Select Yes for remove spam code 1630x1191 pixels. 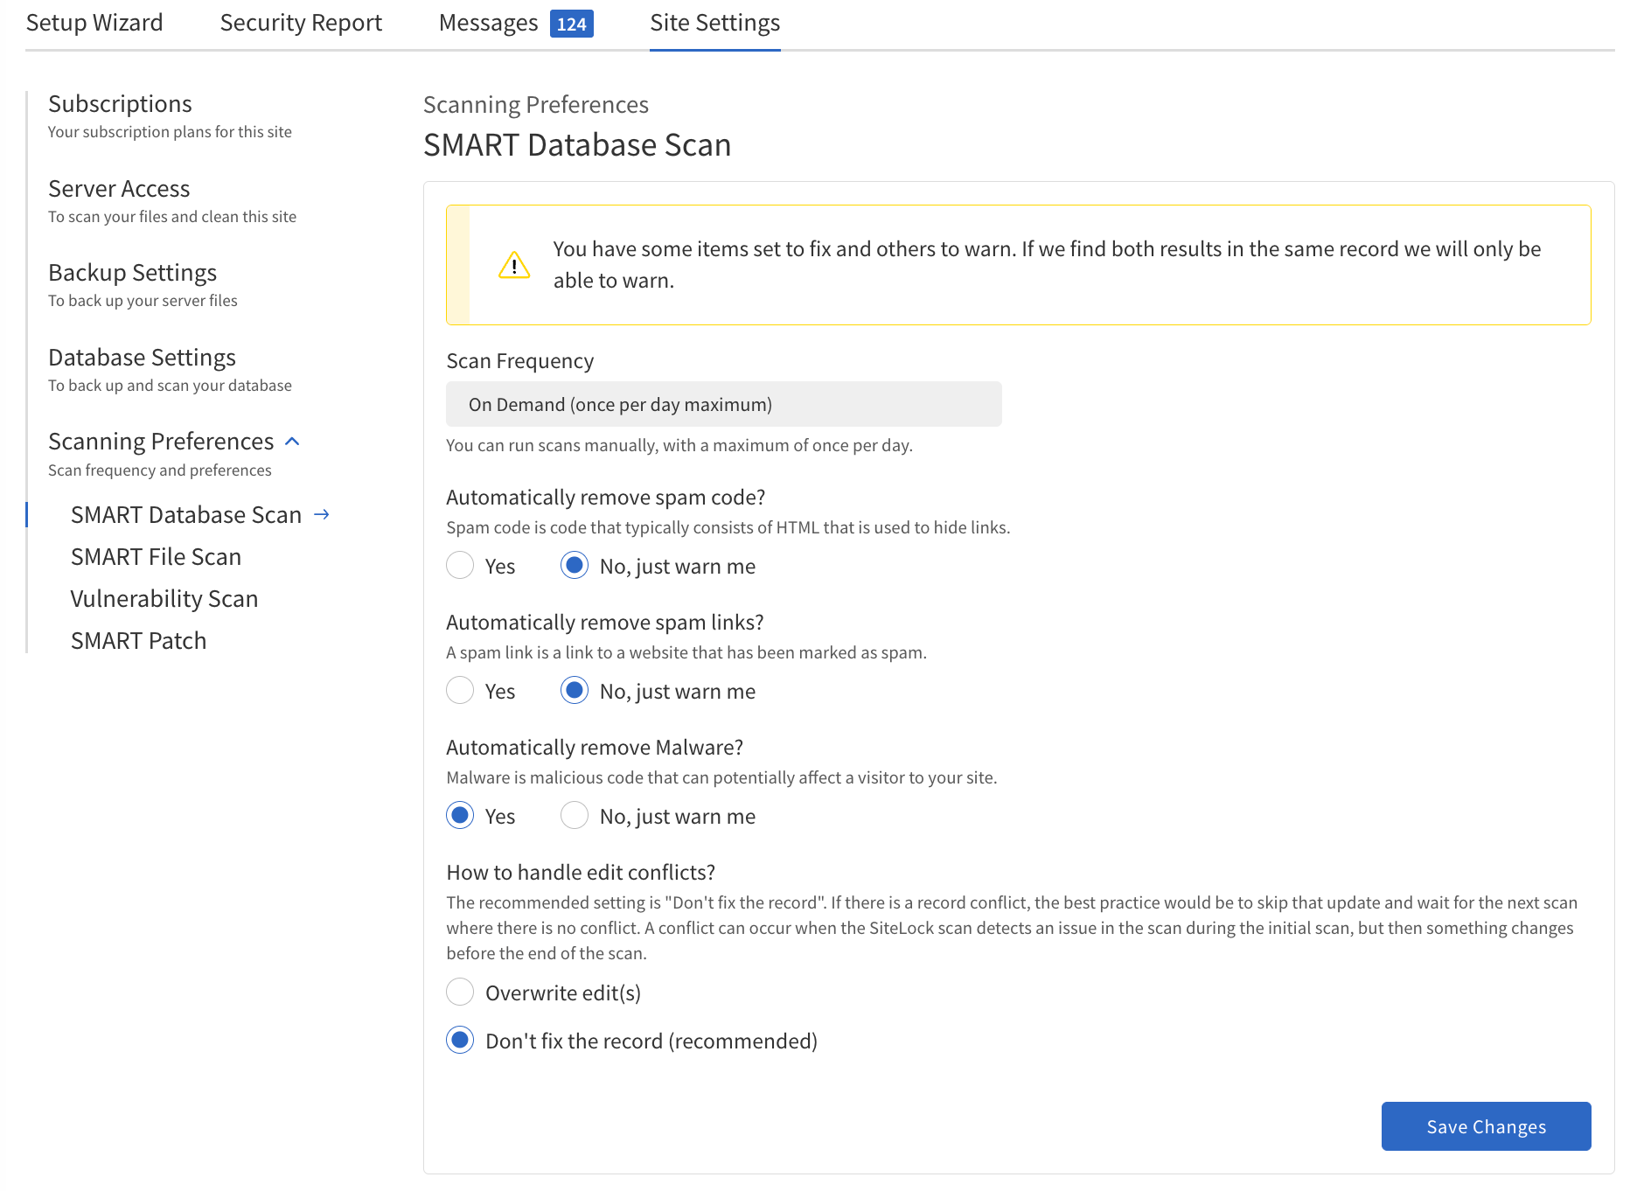click(x=460, y=566)
